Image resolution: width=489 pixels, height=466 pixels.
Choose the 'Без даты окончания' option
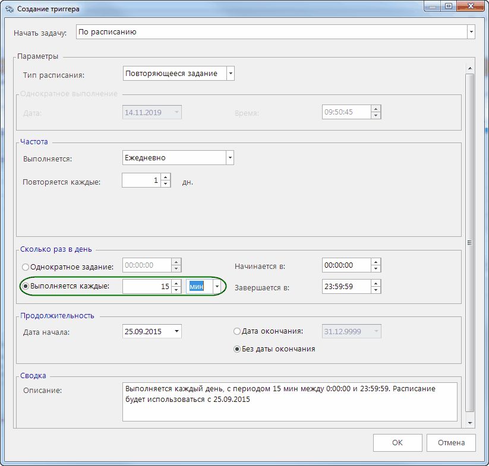click(238, 349)
